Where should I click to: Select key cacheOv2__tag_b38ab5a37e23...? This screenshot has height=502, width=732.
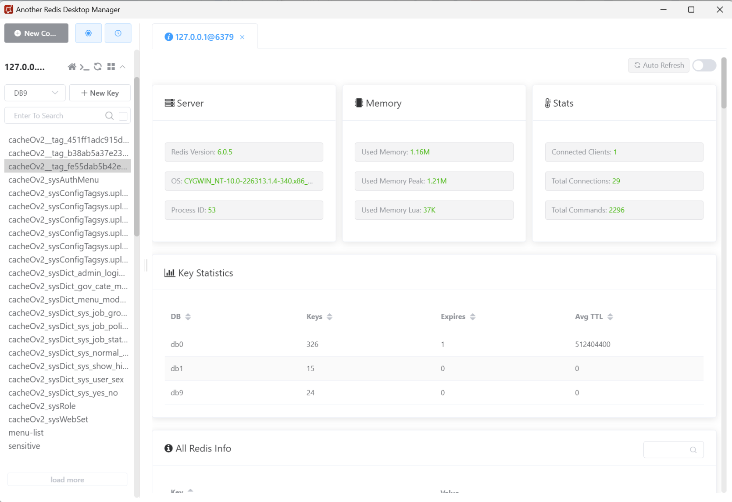click(68, 153)
